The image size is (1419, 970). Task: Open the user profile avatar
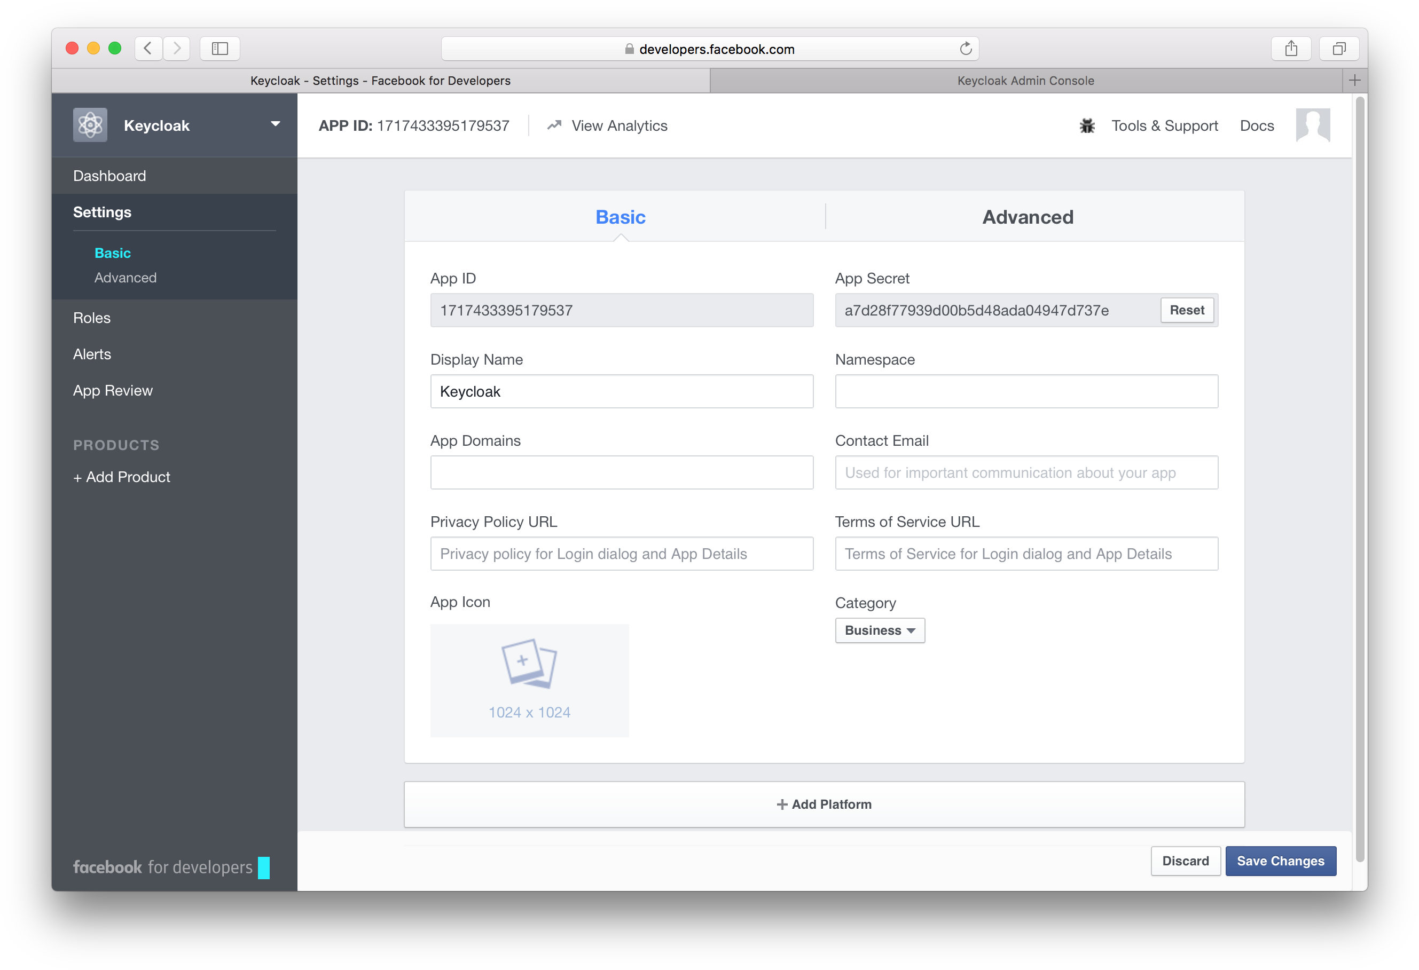coord(1313,125)
